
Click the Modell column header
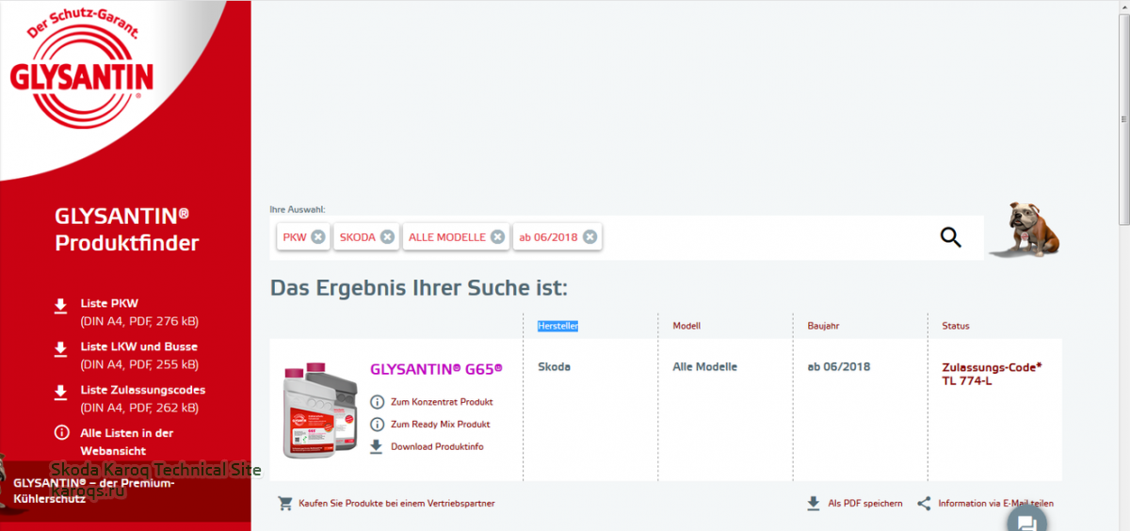686,326
